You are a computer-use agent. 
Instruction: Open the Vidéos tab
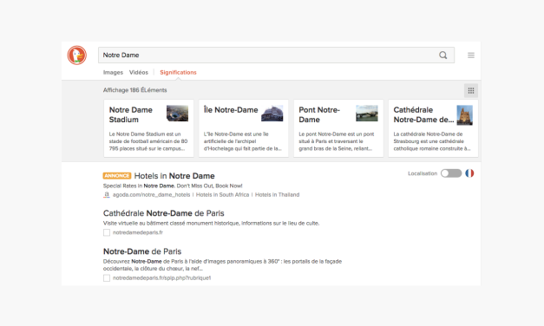[x=139, y=72]
